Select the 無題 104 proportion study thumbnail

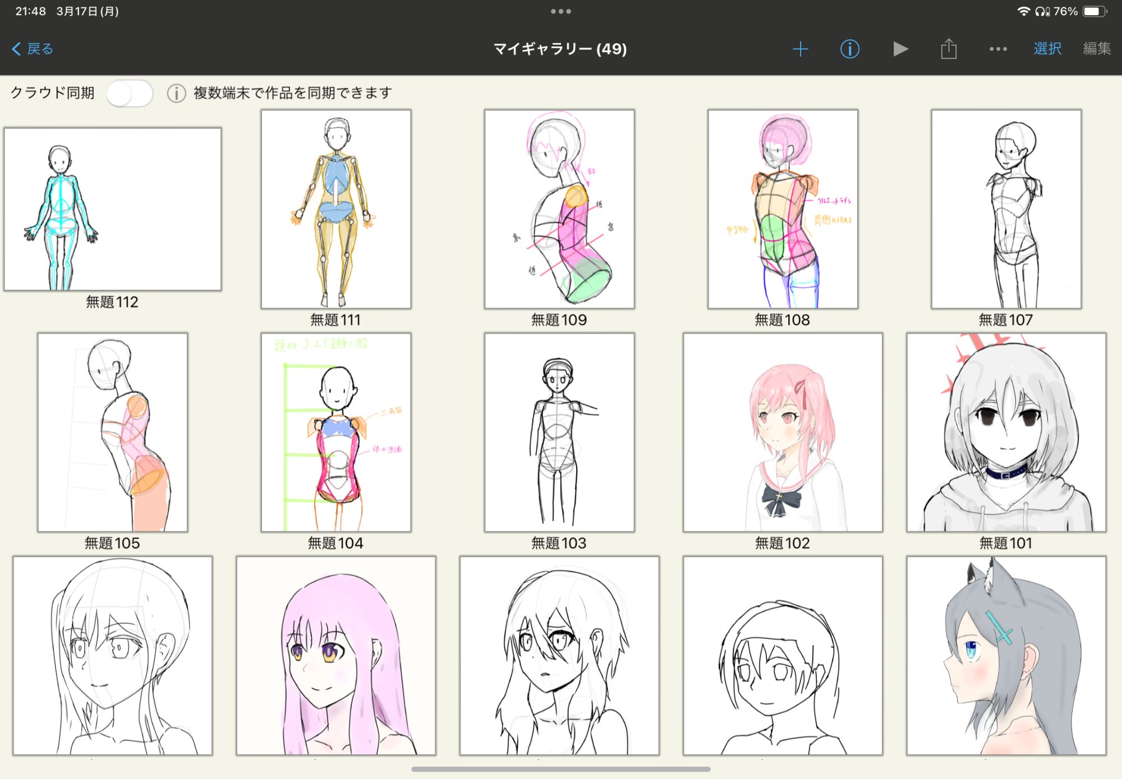pyautogui.click(x=335, y=432)
